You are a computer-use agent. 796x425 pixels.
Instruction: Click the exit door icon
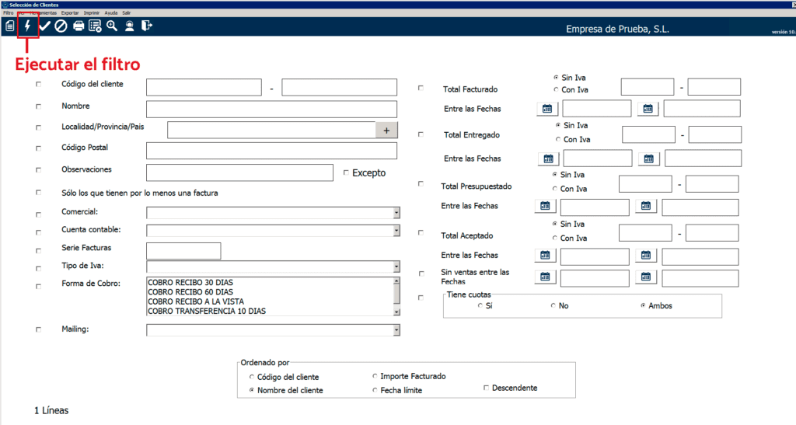click(x=146, y=26)
